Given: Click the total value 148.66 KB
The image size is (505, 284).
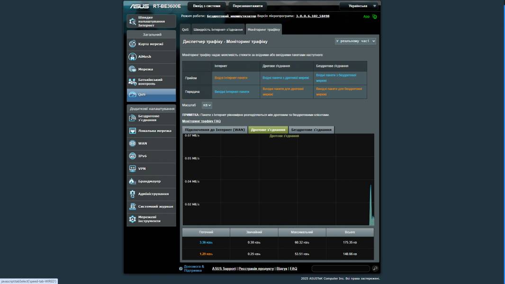Looking at the screenshot, I should [x=350, y=254].
